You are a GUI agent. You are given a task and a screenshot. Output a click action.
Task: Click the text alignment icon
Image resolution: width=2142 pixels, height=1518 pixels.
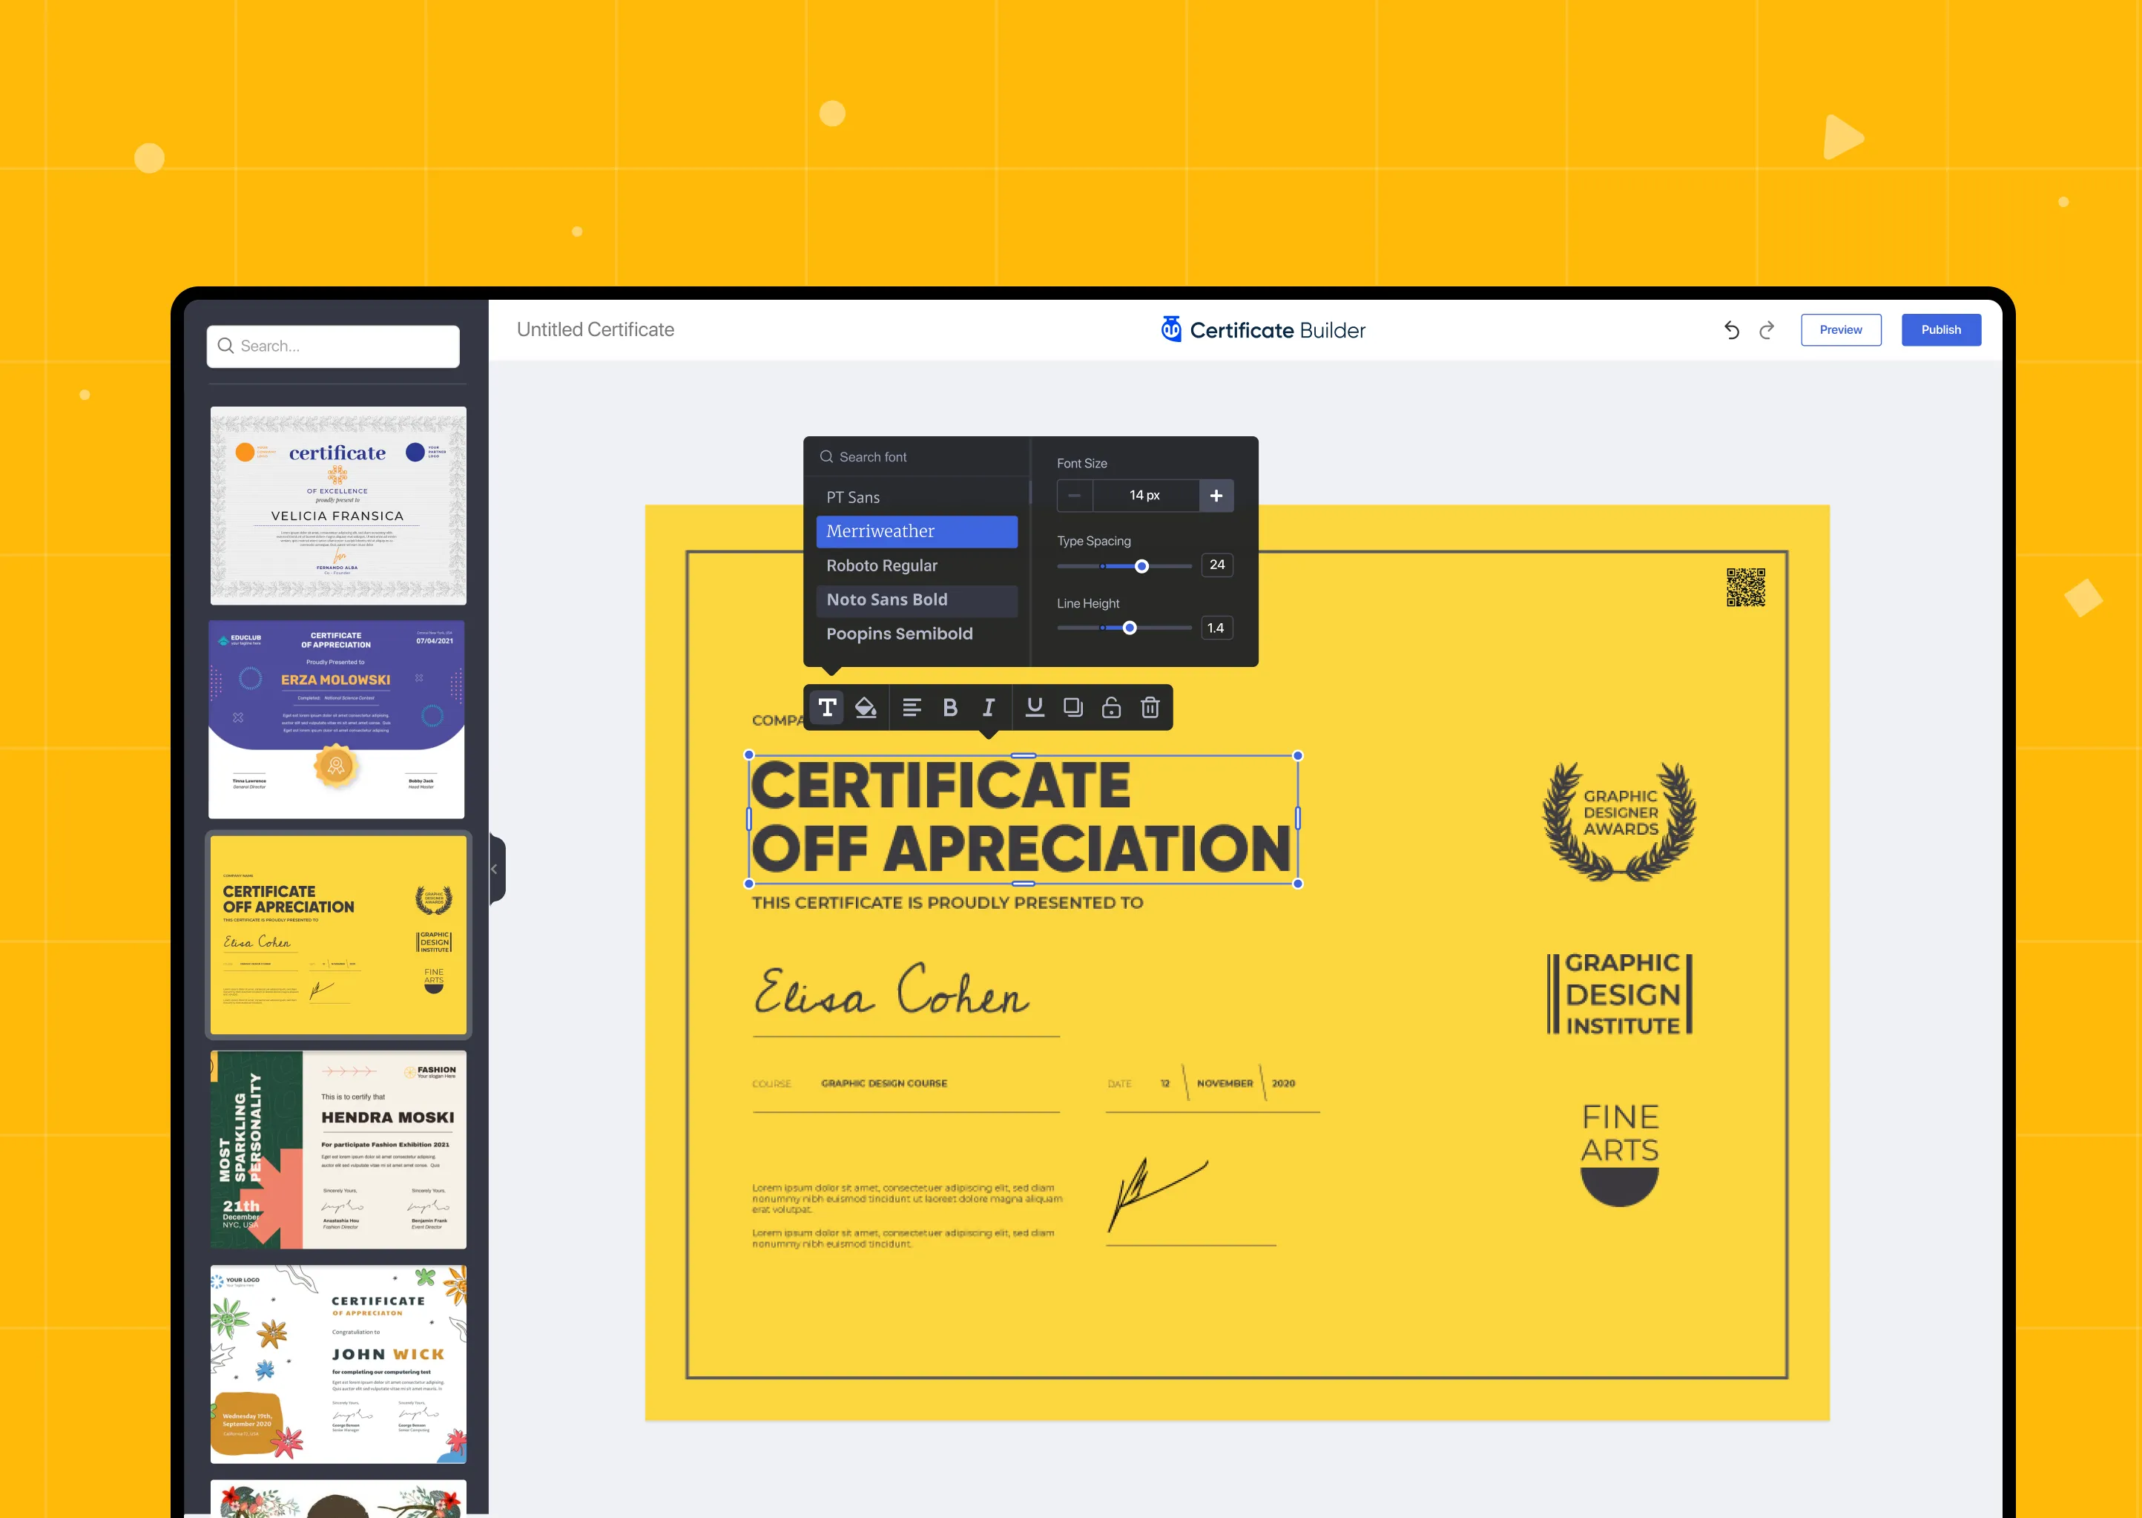912,708
